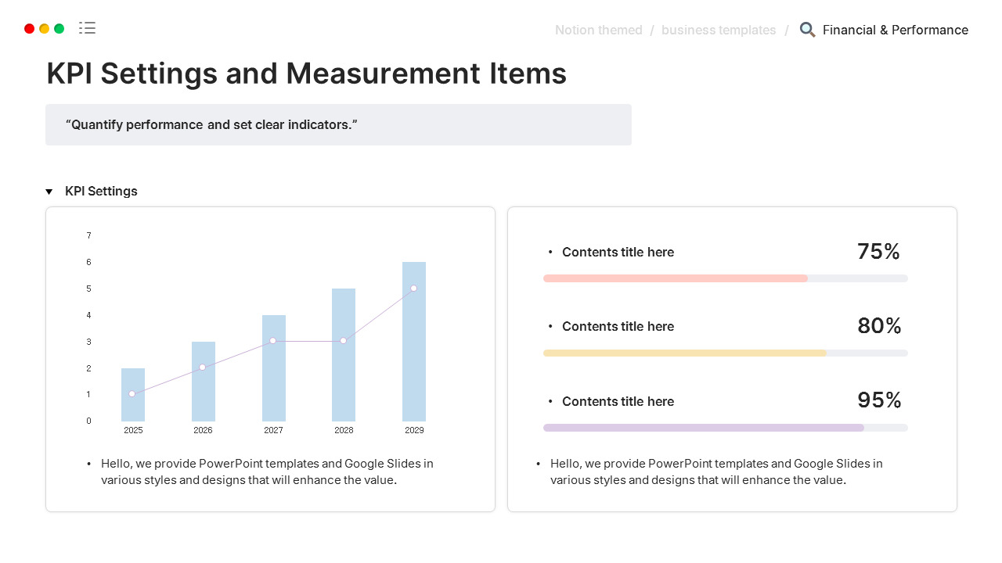This screenshot has height=563, width=1002.
Task: Click the 'KPI Settings and Measurement Items' title
Action: coord(306,74)
